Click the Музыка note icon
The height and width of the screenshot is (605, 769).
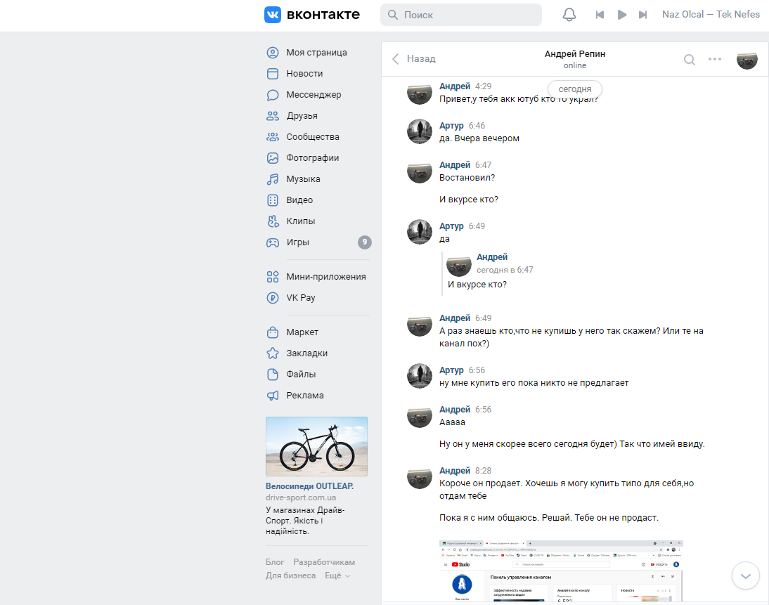pos(273,179)
